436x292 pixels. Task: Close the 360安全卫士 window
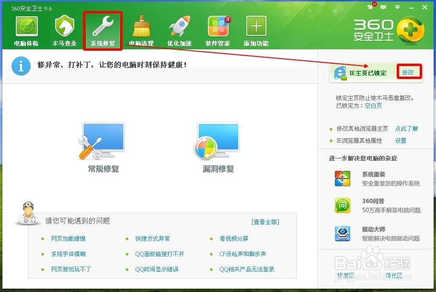click(425, 7)
